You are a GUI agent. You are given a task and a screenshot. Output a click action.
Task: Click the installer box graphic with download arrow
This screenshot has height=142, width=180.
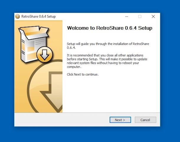pos(35,44)
